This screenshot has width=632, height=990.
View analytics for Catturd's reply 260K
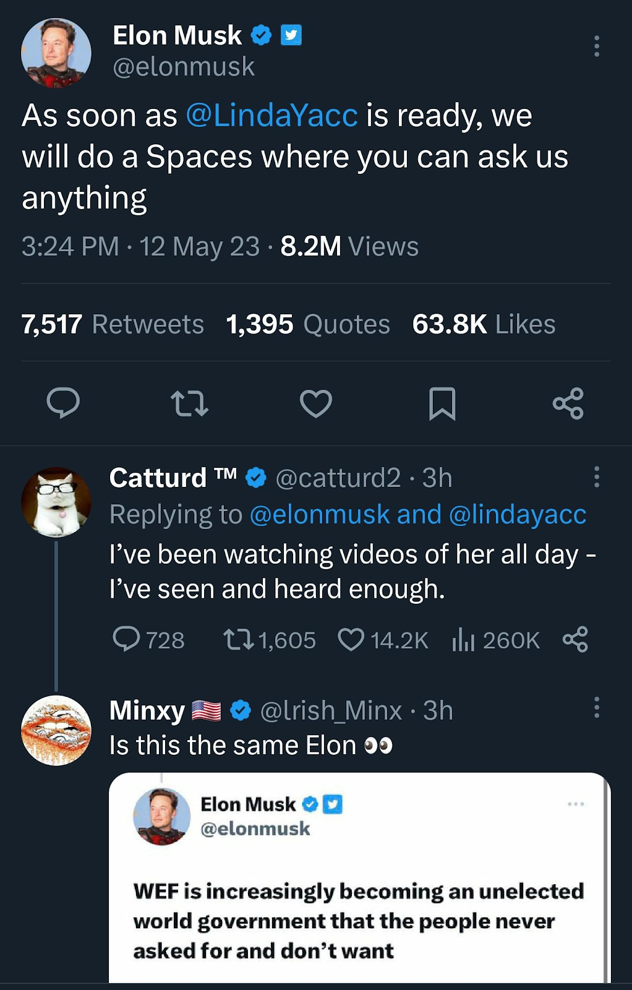tap(496, 640)
